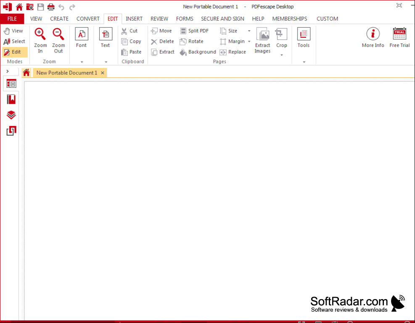Viewport: 415px width, 323px height.
Task: Open the Layers side panel
Action: point(11,115)
